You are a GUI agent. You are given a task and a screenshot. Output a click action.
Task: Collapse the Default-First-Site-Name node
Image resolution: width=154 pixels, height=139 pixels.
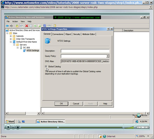tap(11, 42)
